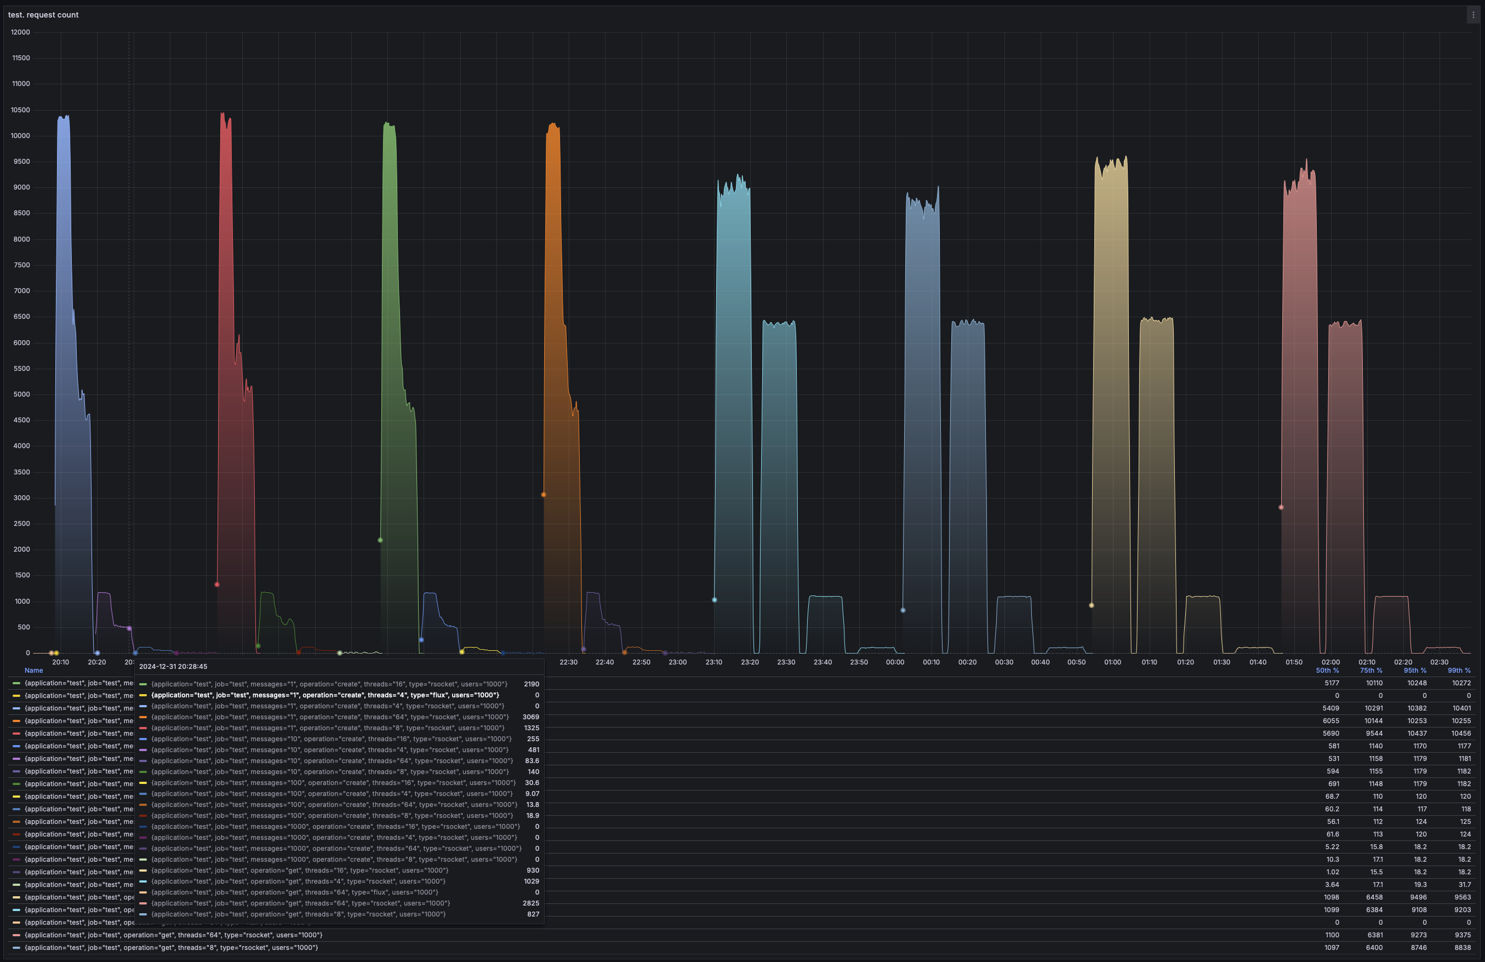Viewport: 1485px width, 962px height.
Task: Click the yellow swatch of the flux series
Action: 17,696
